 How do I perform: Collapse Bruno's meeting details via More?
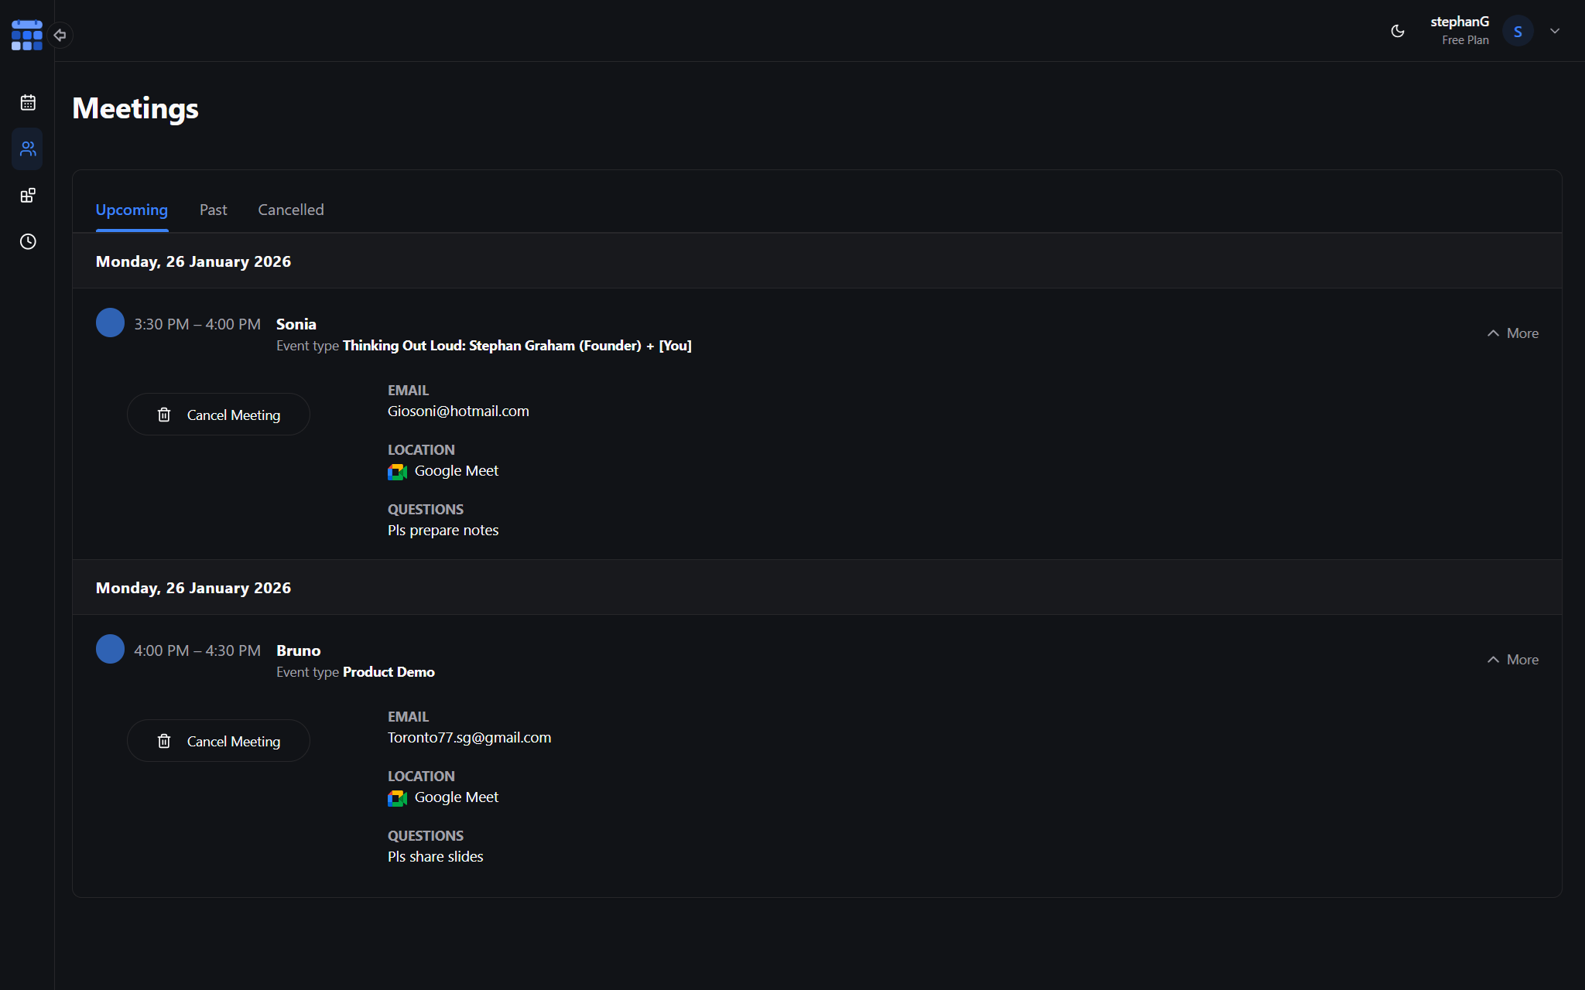tap(1512, 660)
